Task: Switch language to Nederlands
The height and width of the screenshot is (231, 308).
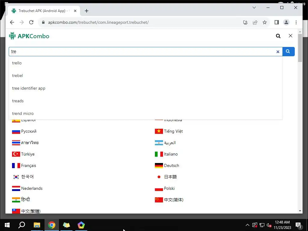Action: point(27,188)
